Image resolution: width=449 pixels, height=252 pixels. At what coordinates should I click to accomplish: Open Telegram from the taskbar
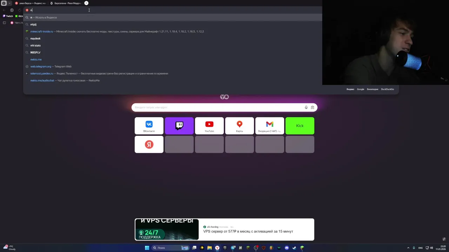(233, 248)
